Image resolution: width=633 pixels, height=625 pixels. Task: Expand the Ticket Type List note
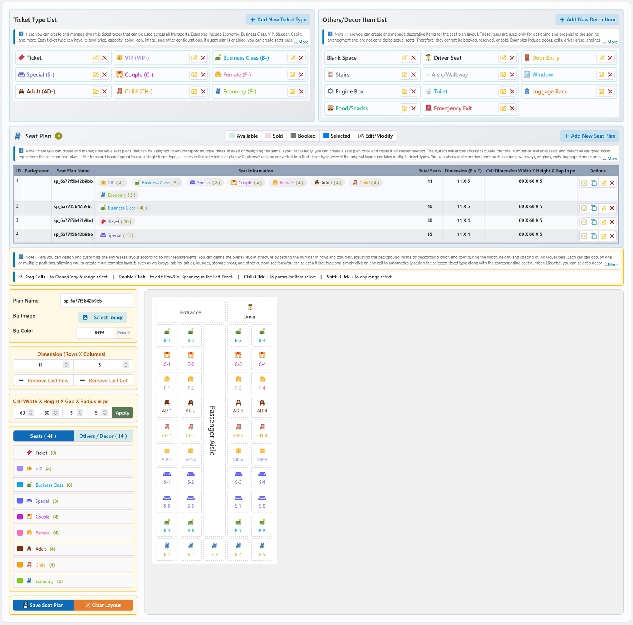tap(301, 42)
